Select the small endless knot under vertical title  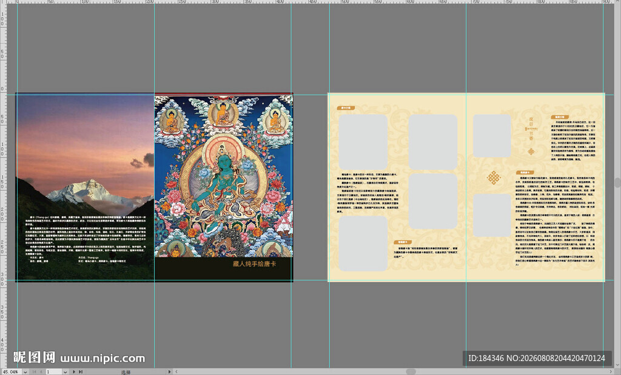[531, 151]
